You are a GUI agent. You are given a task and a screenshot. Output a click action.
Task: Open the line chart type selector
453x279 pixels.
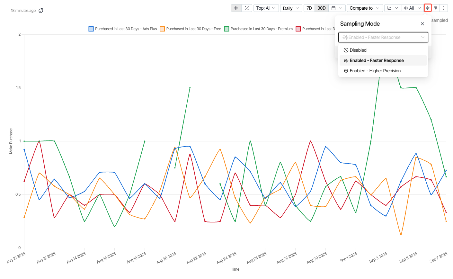pyautogui.click(x=393, y=8)
